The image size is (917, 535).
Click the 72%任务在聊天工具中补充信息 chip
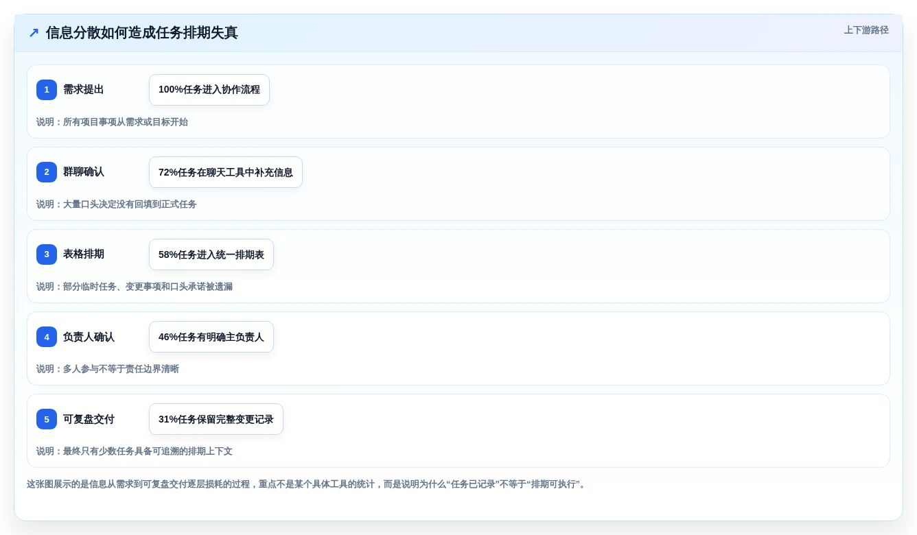[x=226, y=172]
